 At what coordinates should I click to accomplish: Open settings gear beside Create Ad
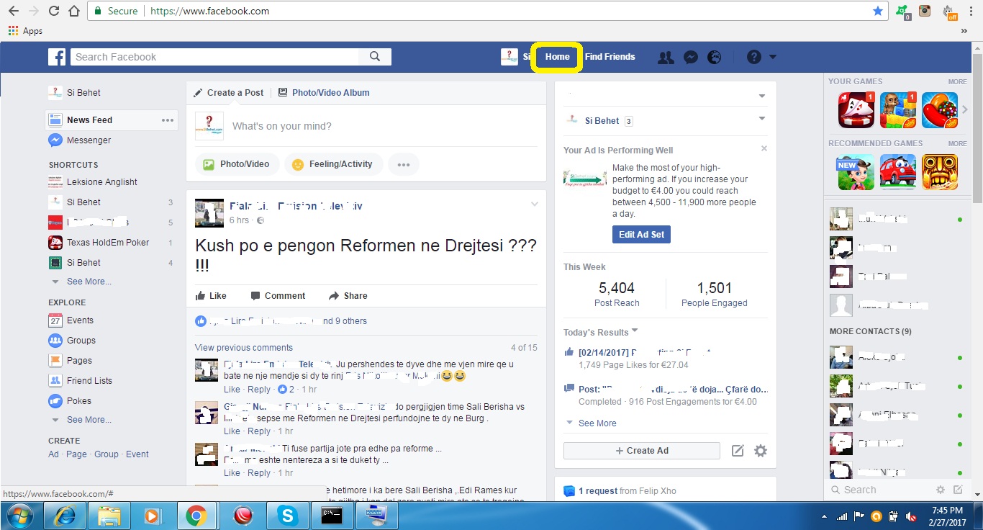[x=761, y=451]
